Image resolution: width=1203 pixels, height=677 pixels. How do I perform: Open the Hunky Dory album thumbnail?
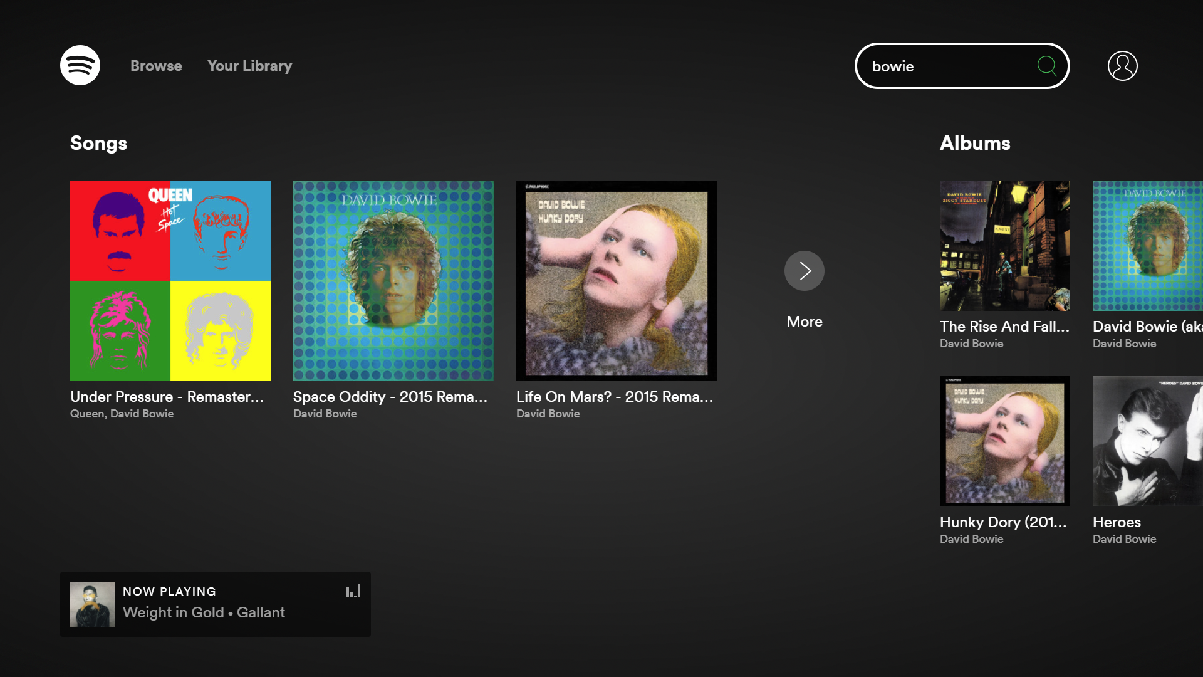[1005, 441]
